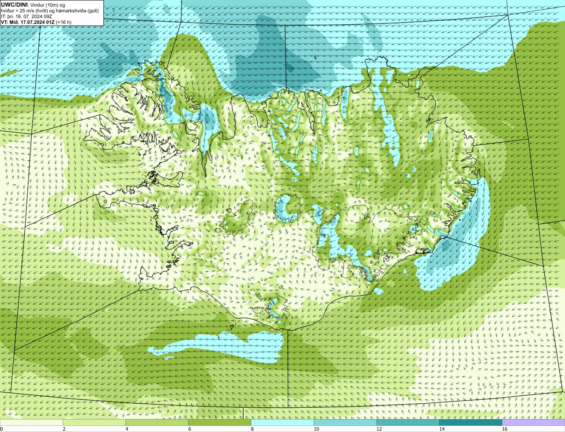Click the 14–16 m/s dark teal legend swatch

pos(471,422)
